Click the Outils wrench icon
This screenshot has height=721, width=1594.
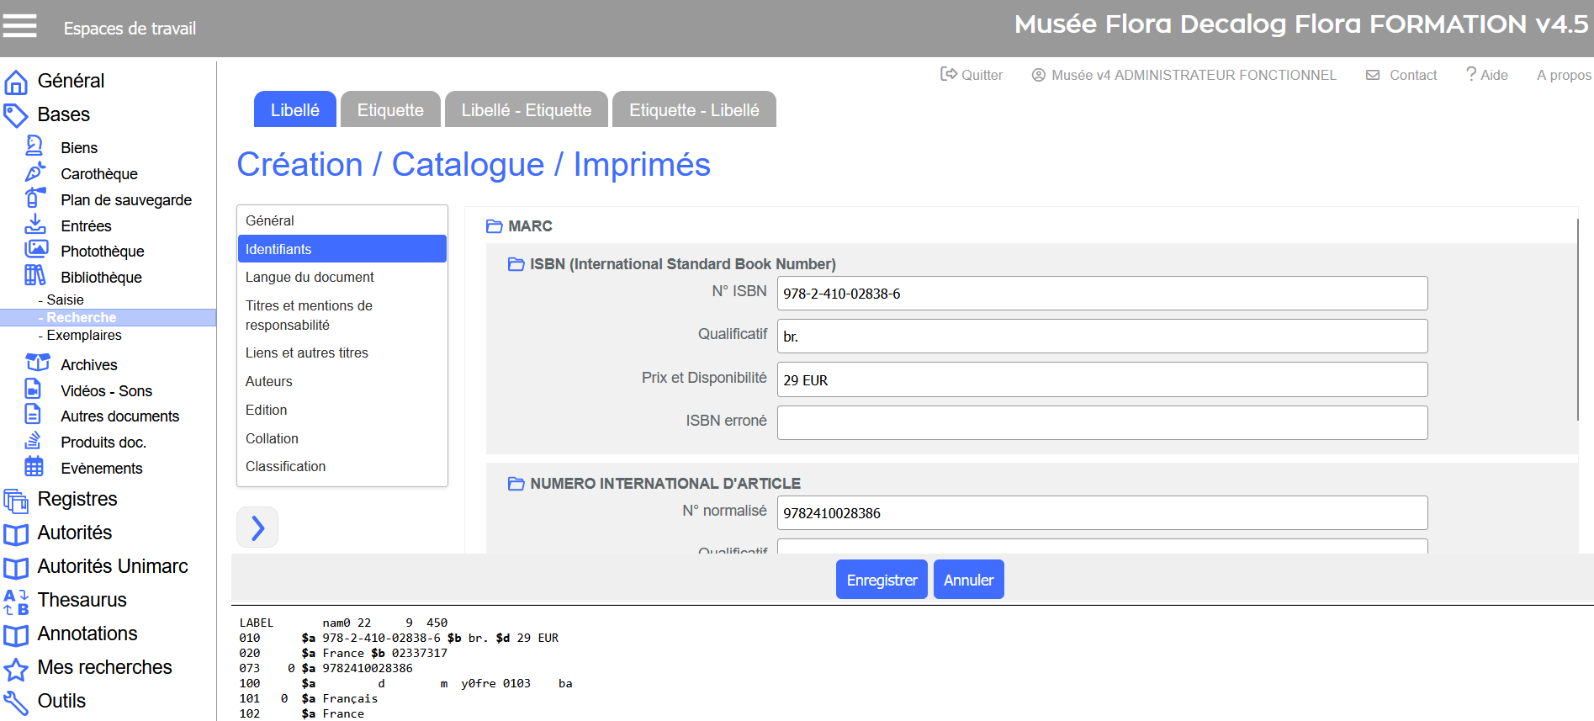[16, 702]
